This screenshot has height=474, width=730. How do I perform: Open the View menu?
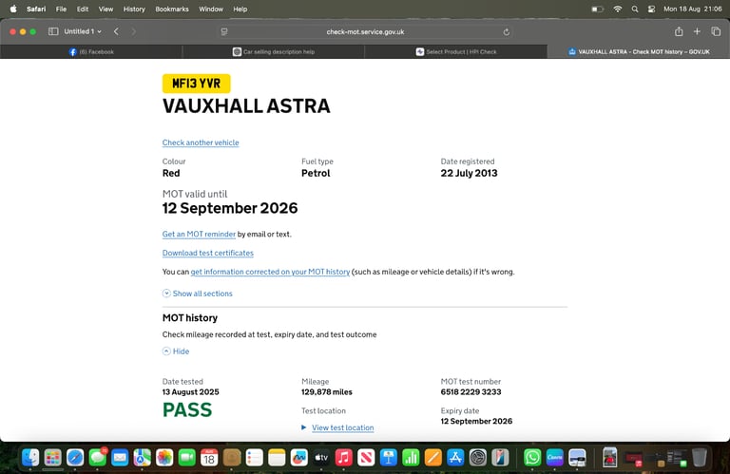click(106, 9)
